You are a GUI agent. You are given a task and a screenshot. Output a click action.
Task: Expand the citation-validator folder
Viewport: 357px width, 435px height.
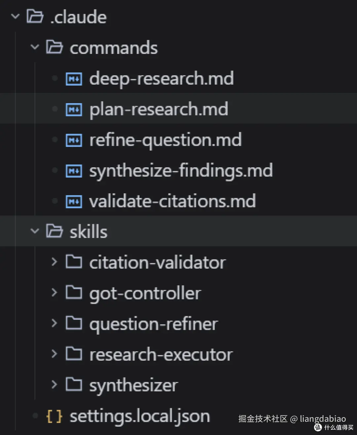[54, 261]
